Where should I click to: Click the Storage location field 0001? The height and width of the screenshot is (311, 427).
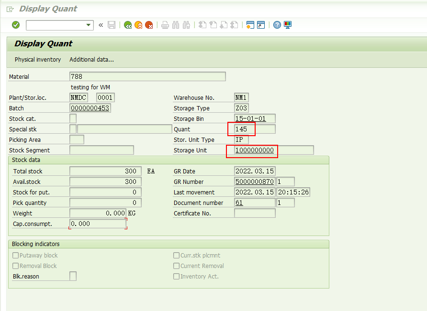click(105, 97)
